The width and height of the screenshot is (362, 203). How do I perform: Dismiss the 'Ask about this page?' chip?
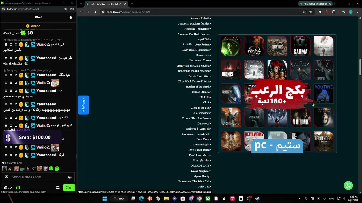330,4
